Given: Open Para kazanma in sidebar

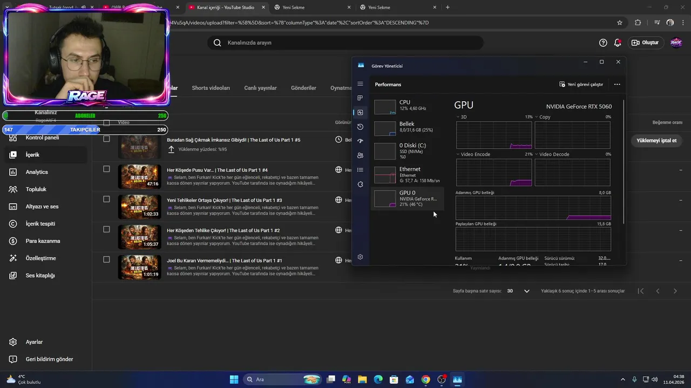Looking at the screenshot, I should [46, 241].
